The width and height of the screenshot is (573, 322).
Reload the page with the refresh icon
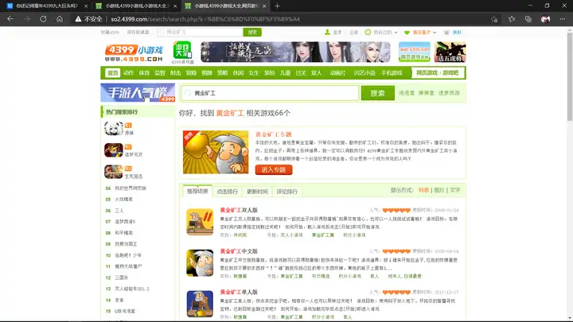pos(43,19)
